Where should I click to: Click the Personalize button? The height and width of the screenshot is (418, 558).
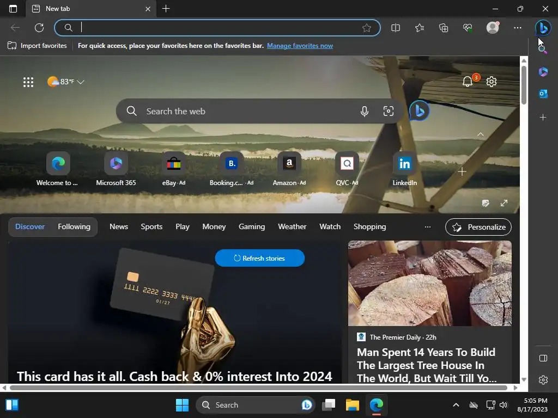(x=478, y=227)
